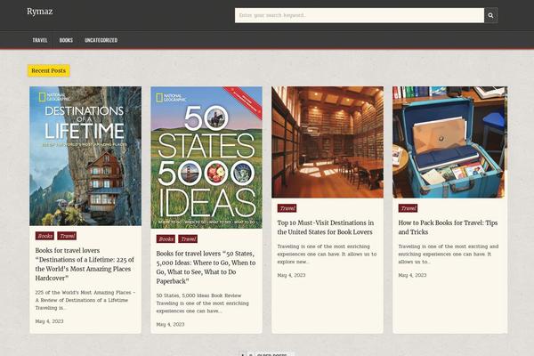Open the blue suitcase post thumbnail
Image resolution: width=534 pixels, height=356 pixels.
(449, 142)
